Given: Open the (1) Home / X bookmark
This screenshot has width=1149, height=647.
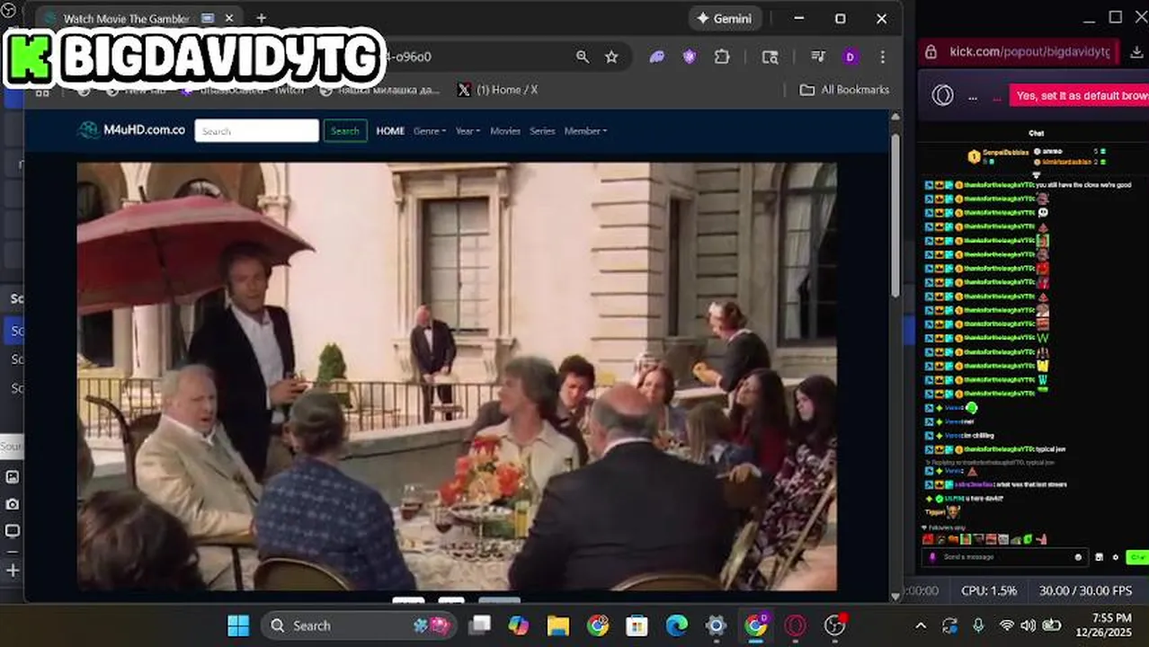Looking at the screenshot, I should tap(497, 90).
